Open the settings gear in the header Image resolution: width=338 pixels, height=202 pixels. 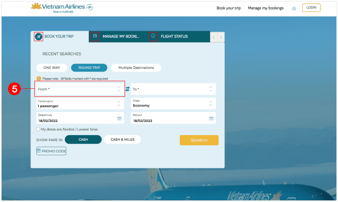(294, 8)
